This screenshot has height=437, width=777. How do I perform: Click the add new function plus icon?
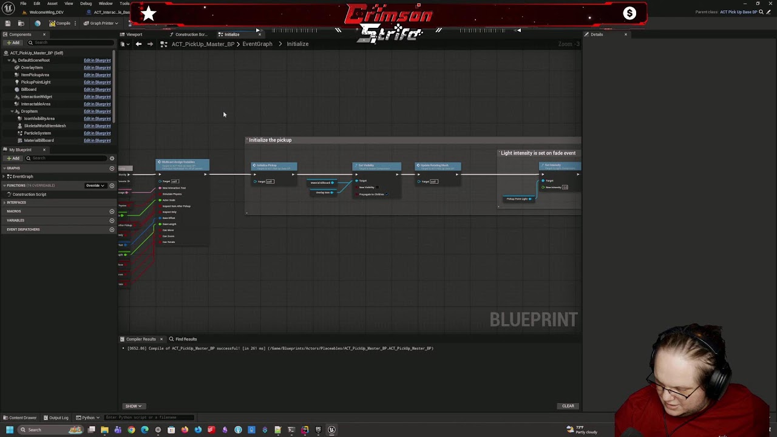tap(112, 185)
